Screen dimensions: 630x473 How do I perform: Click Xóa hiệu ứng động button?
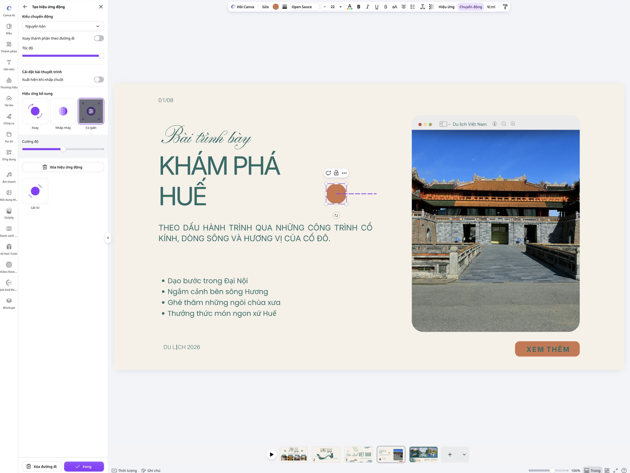[63, 167]
